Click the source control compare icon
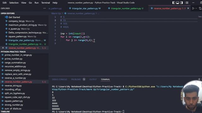 (200, 8)
